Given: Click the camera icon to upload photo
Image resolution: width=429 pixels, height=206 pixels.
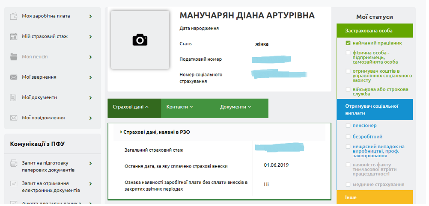Looking at the screenshot, I should tap(140, 40).
